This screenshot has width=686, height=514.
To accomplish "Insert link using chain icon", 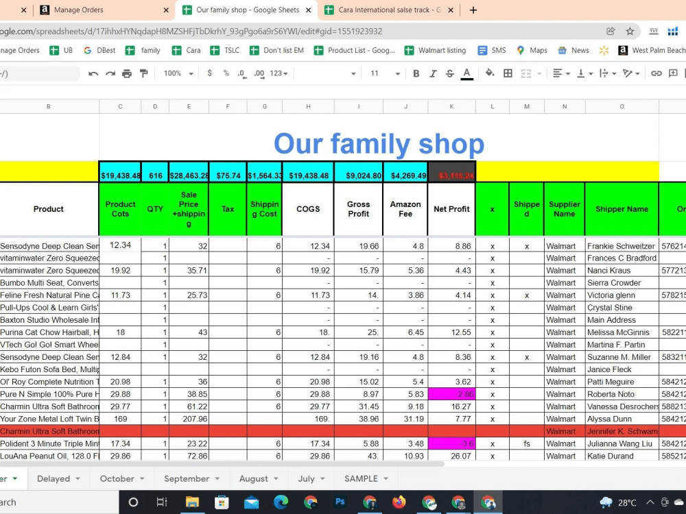I will click(x=657, y=73).
